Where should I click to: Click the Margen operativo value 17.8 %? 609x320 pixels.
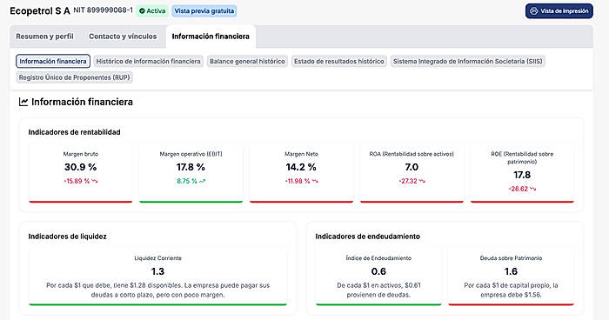pos(191,167)
